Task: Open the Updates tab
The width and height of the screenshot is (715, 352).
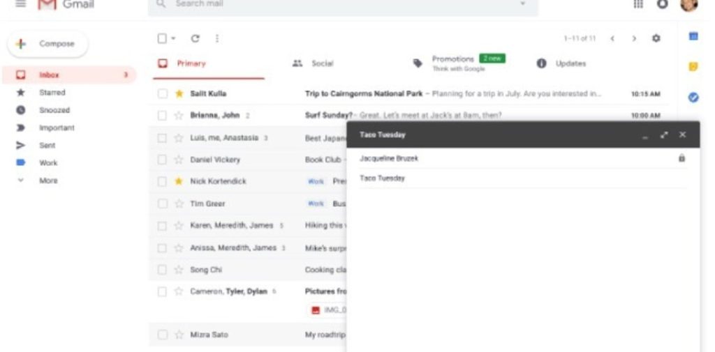Action: 561,63
